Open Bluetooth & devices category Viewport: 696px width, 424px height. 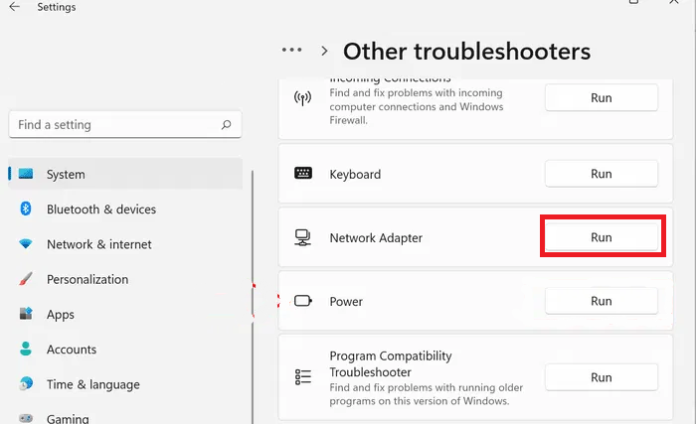[125, 209]
